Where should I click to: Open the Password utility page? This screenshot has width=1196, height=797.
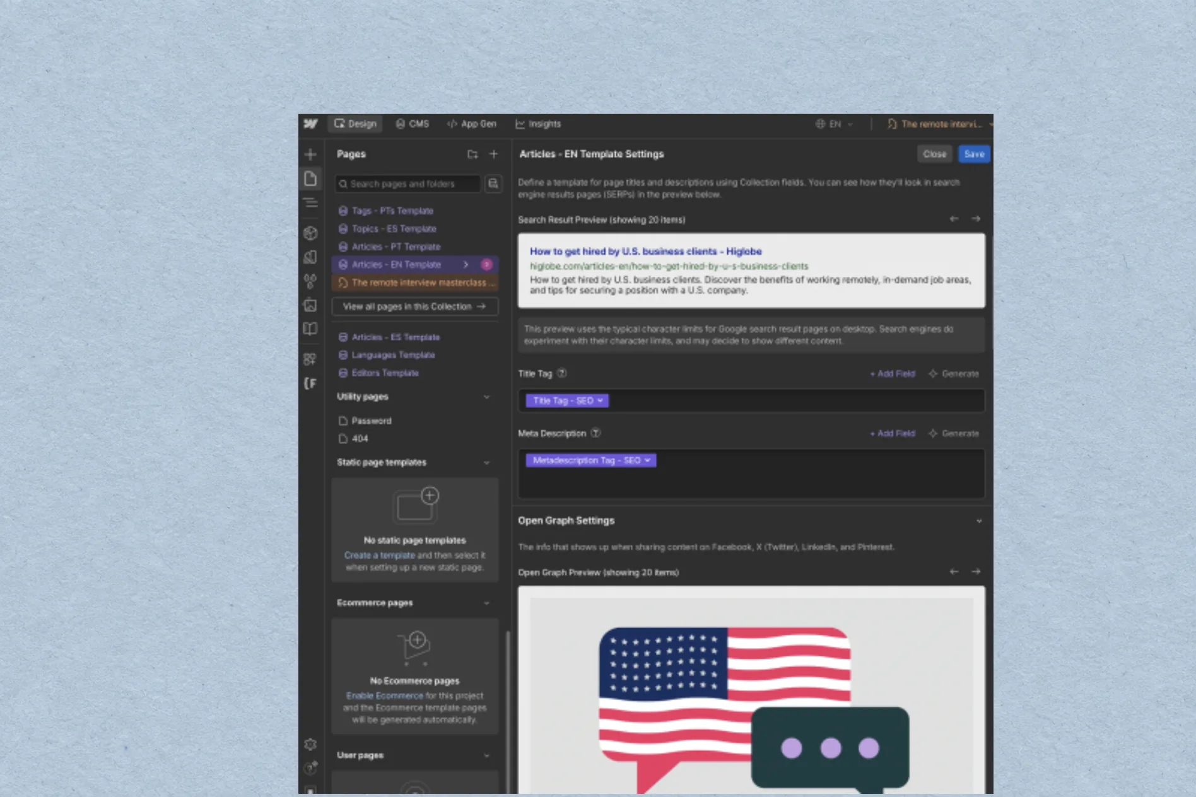tap(414, 421)
